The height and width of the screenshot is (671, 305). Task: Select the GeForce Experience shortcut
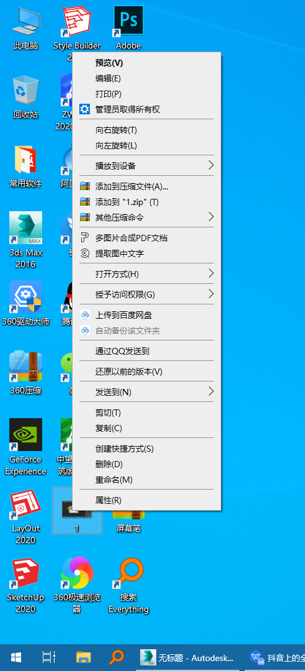click(x=25, y=447)
